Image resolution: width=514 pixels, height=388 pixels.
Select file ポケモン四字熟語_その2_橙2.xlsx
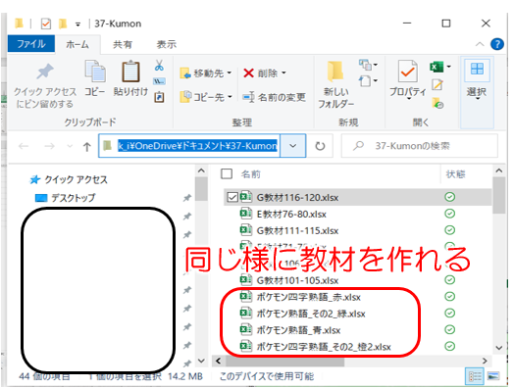tap(324, 347)
